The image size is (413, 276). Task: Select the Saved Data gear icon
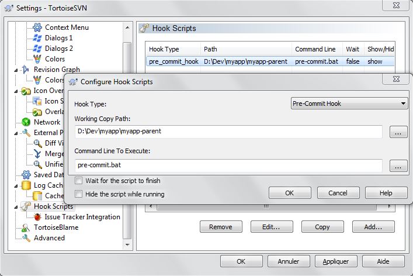click(x=26, y=175)
